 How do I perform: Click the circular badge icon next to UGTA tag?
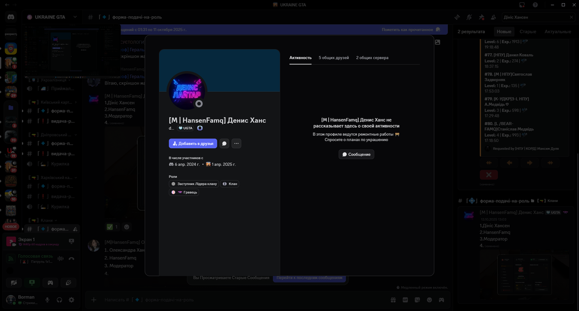click(x=200, y=128)
